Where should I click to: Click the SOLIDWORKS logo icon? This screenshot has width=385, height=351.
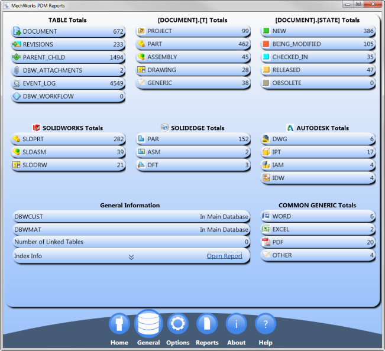coord(36,128)
